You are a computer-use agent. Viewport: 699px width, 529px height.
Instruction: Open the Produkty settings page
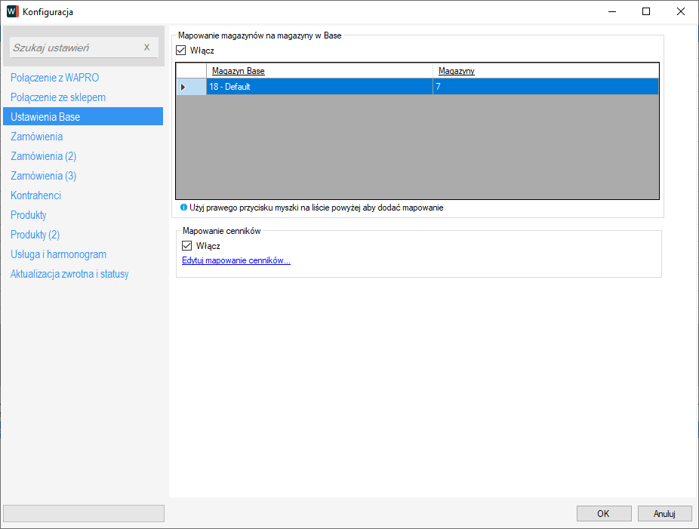click(29, 215)
